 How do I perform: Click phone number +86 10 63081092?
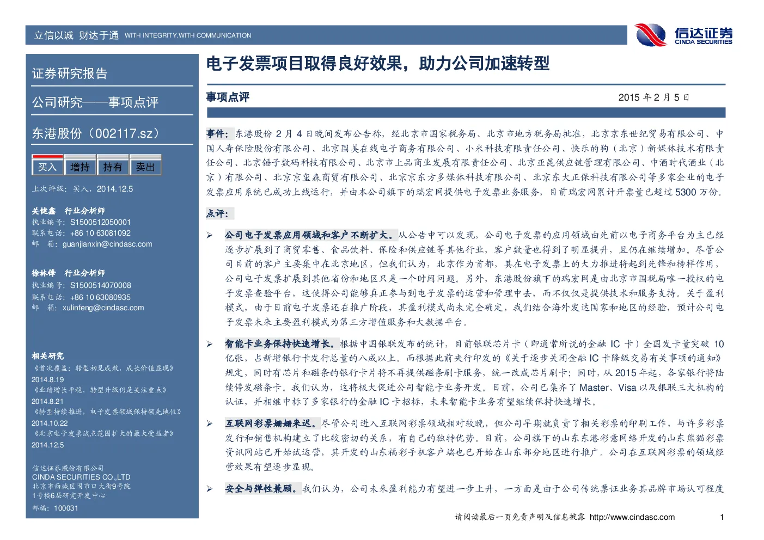pos(100,233)
